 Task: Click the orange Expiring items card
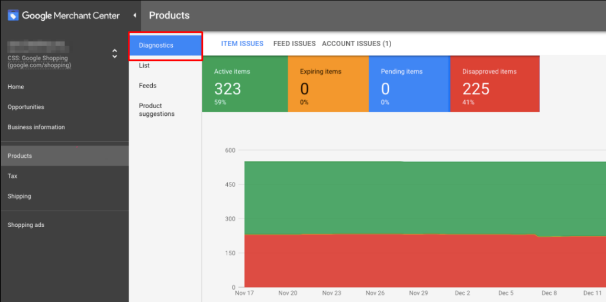tap(328, 84)
